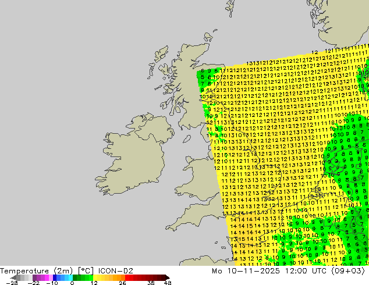
Task: Click the '(09+03)' forecast run label
Action: (x=348, y=271)
